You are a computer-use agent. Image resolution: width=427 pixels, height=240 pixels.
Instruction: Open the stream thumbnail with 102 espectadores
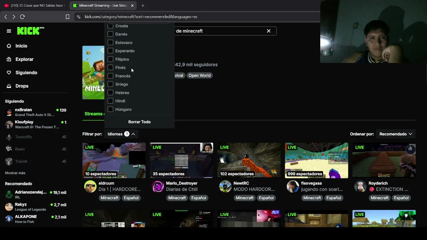point(249,160)
